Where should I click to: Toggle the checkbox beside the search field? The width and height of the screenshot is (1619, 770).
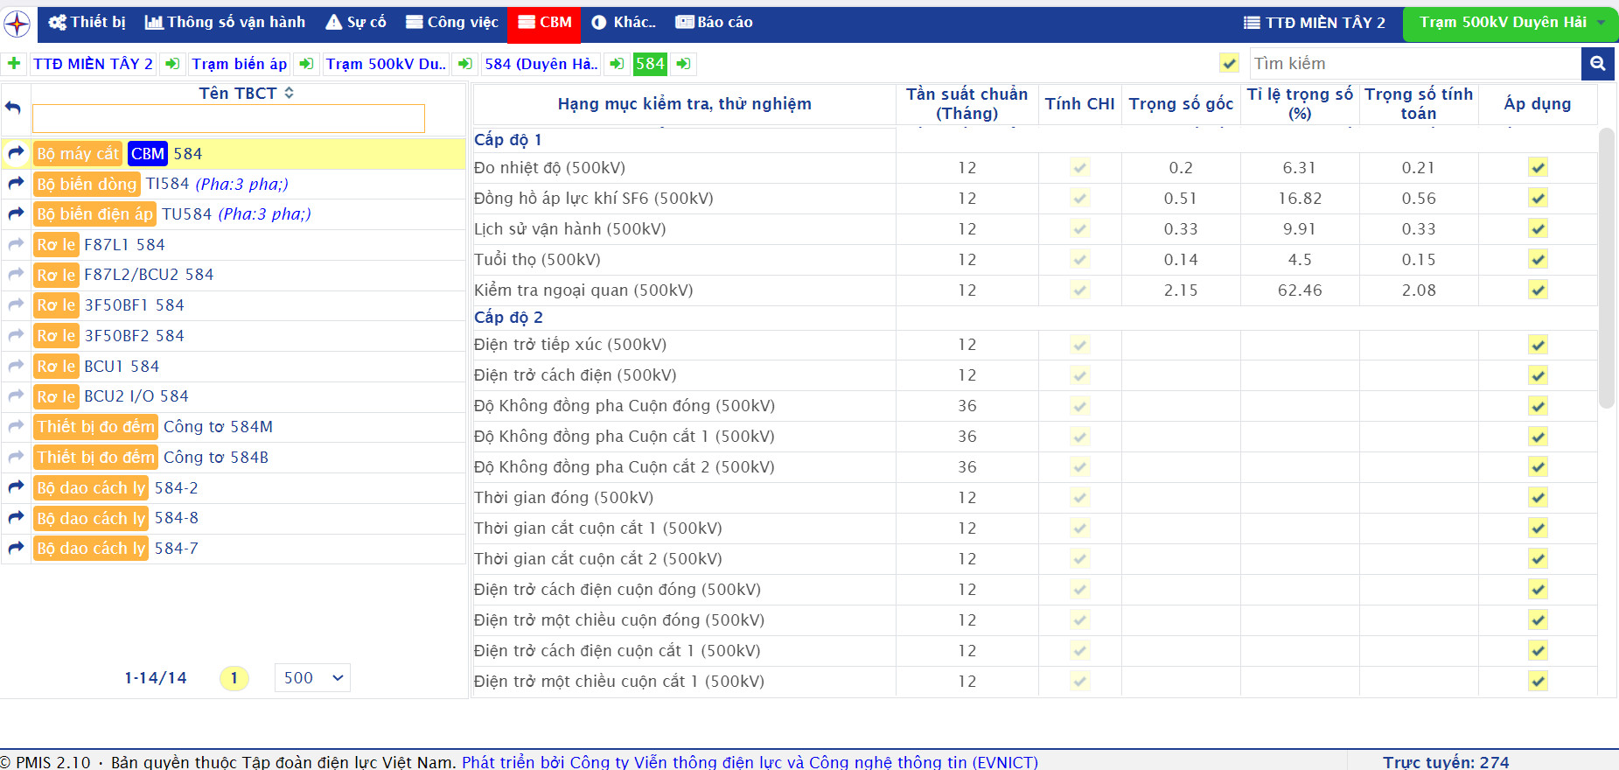pos(1229,64)
